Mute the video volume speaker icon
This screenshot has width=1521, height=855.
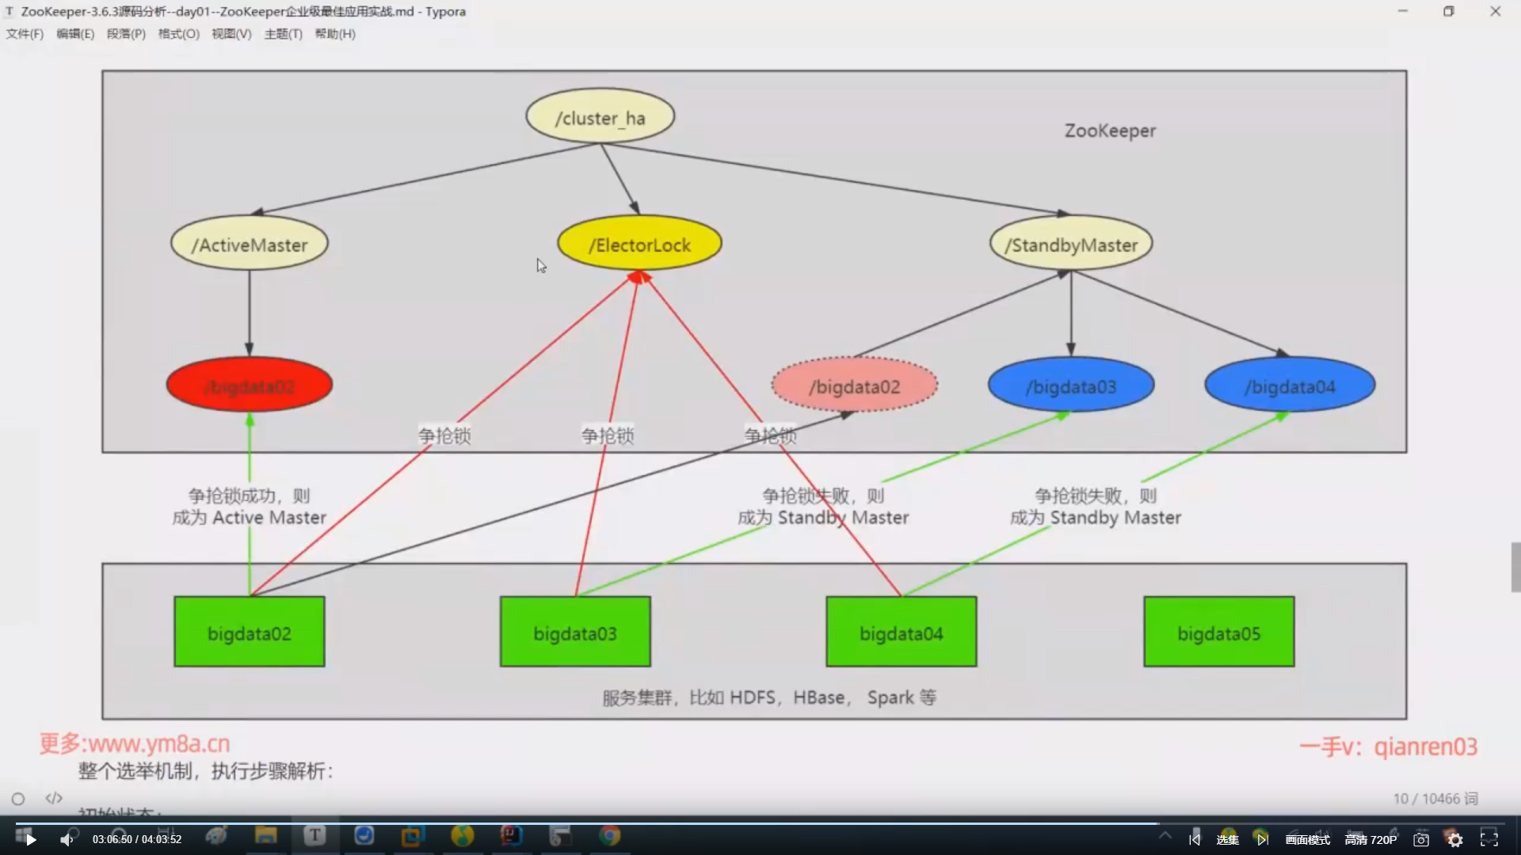click(x=67, y=839)
